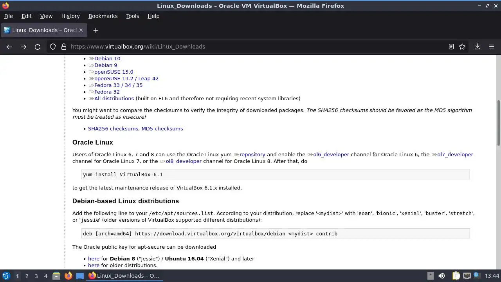Switch to workspace 1
Screen dimensions: 501x282
(17, 276)
